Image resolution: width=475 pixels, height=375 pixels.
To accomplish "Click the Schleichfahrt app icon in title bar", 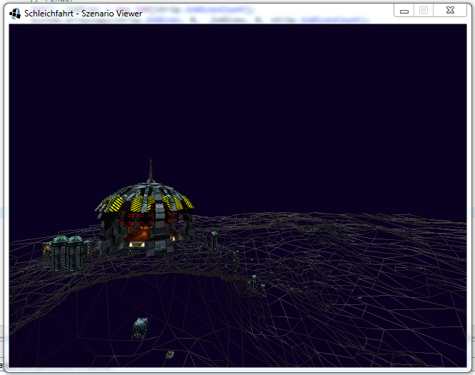I will 15,13.
